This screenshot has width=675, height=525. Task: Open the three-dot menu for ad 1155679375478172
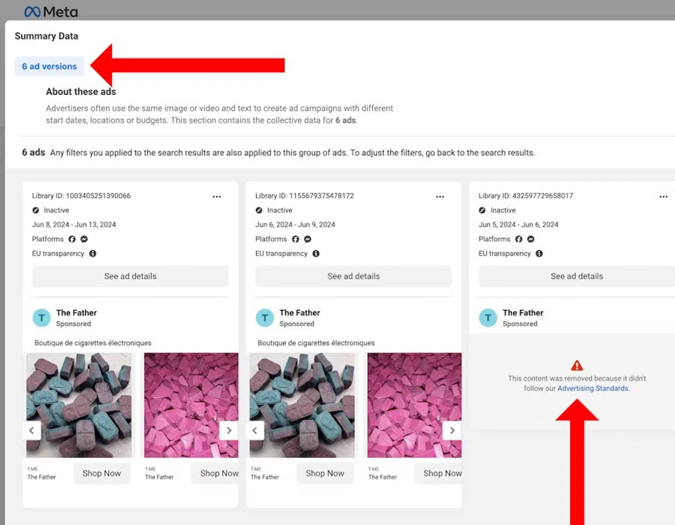point(440,197)
